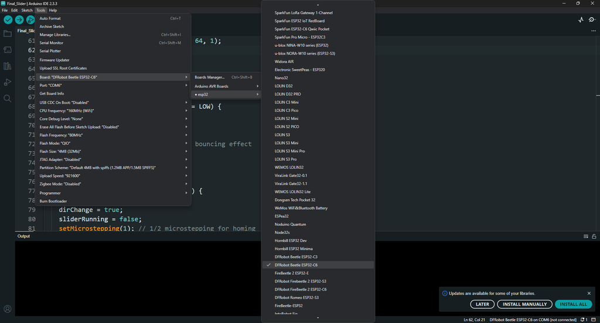Expand Partition Scheme options
Screen dimensions: 600x323
coord(113,168)
